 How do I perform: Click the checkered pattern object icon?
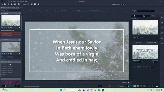tap(35, 4)
